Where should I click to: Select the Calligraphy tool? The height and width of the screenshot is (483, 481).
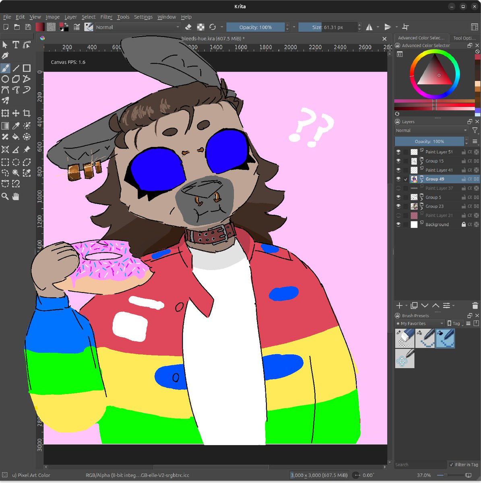[x=5, y=56]
